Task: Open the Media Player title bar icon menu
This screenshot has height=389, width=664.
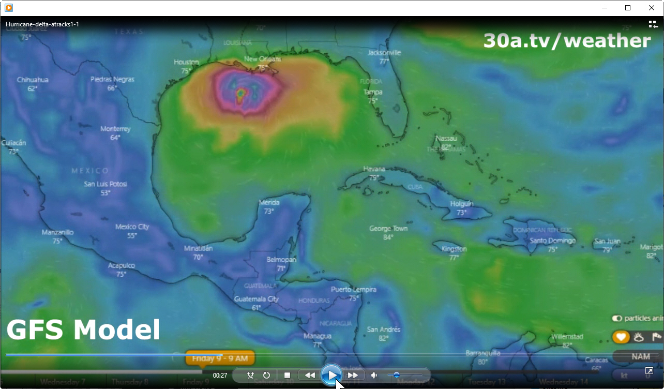Action: (9, 8)
